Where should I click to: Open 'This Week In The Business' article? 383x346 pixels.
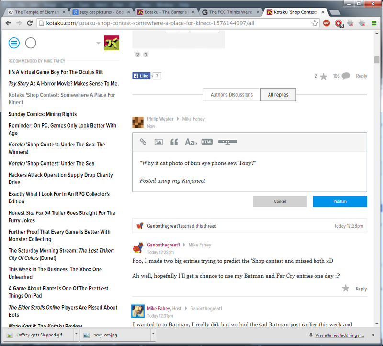click(55, 273)
